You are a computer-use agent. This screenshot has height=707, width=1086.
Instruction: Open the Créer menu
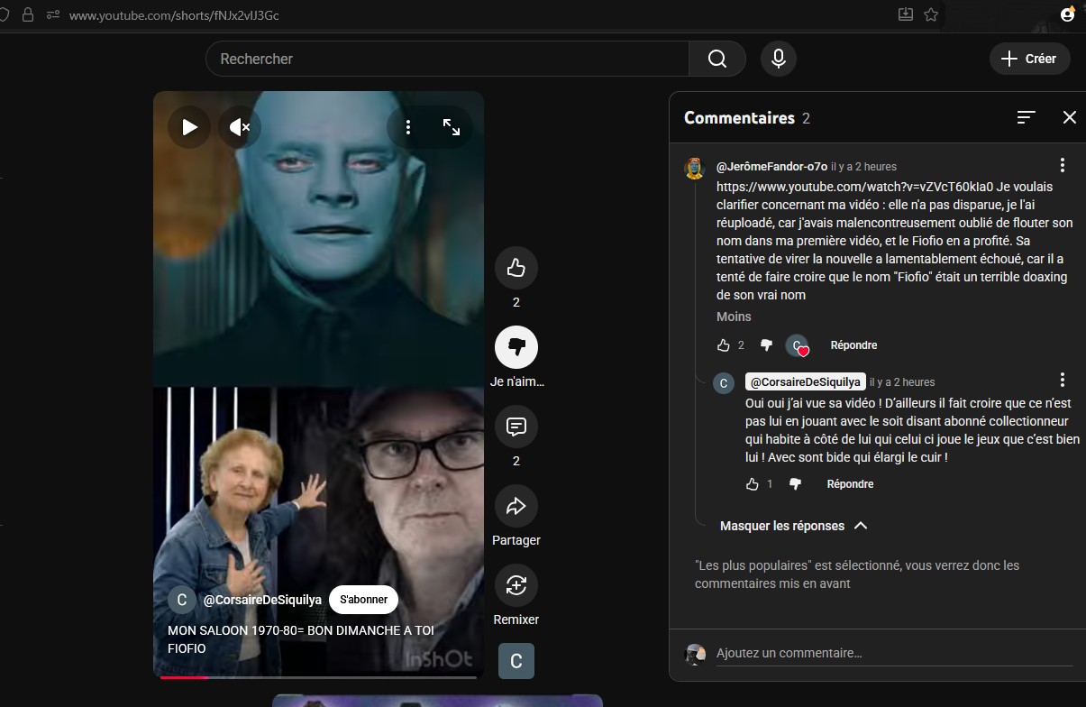1029,59
